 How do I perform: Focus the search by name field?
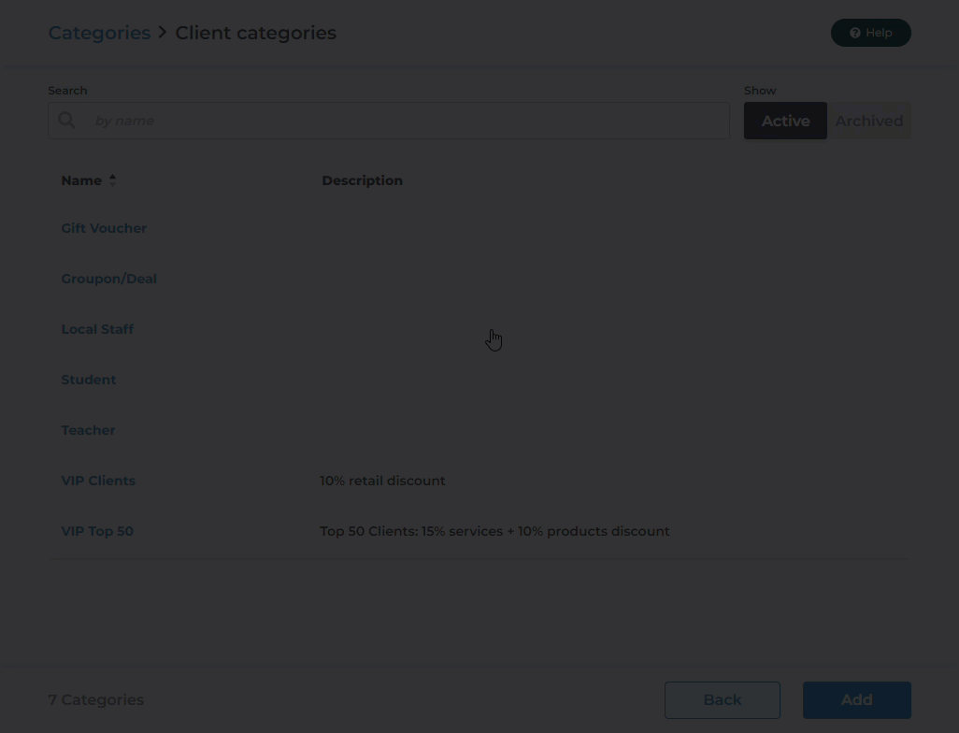[389, 121]
